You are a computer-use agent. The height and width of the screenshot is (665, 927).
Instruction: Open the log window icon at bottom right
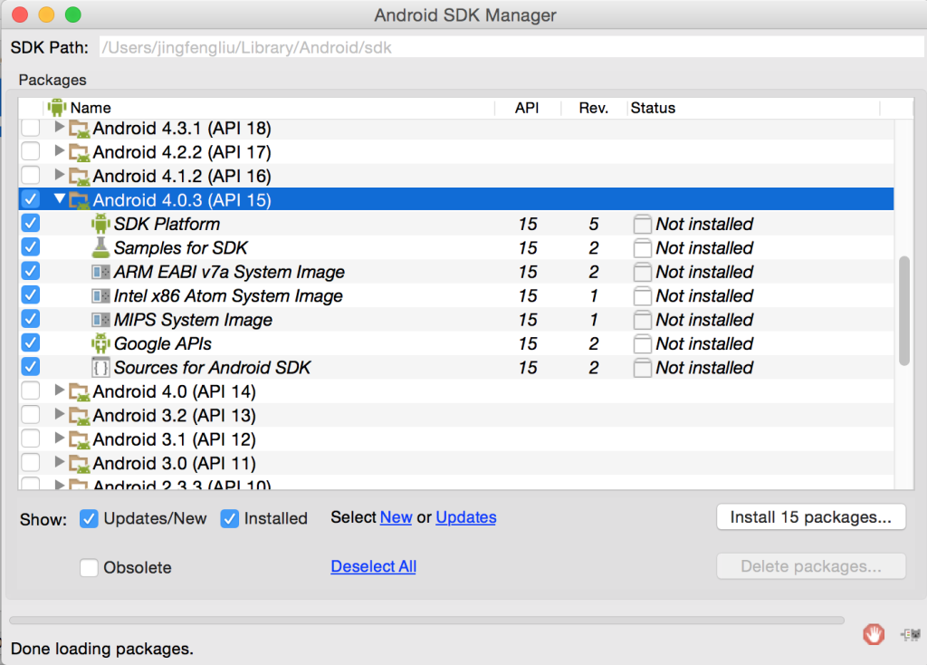coord(911,635)
